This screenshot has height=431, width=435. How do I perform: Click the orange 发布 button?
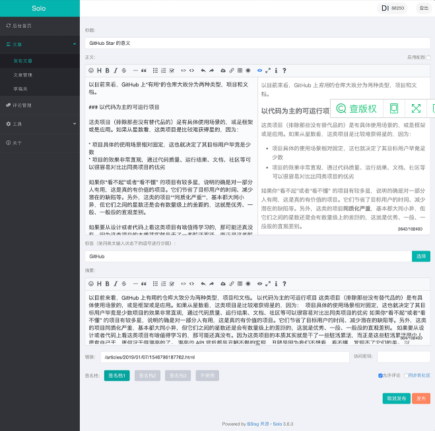point(421,398)
